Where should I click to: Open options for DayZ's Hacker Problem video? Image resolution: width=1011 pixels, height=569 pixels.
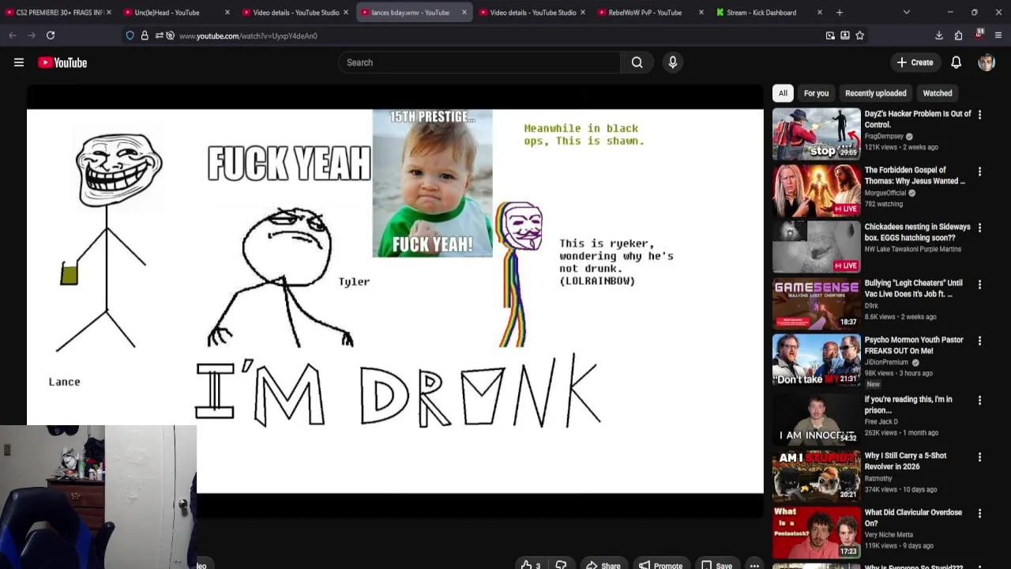pyautogui.click(x=979, y=115)
